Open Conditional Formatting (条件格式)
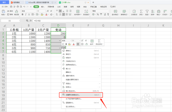Screen dimensions: 172x112 point(115,12)
